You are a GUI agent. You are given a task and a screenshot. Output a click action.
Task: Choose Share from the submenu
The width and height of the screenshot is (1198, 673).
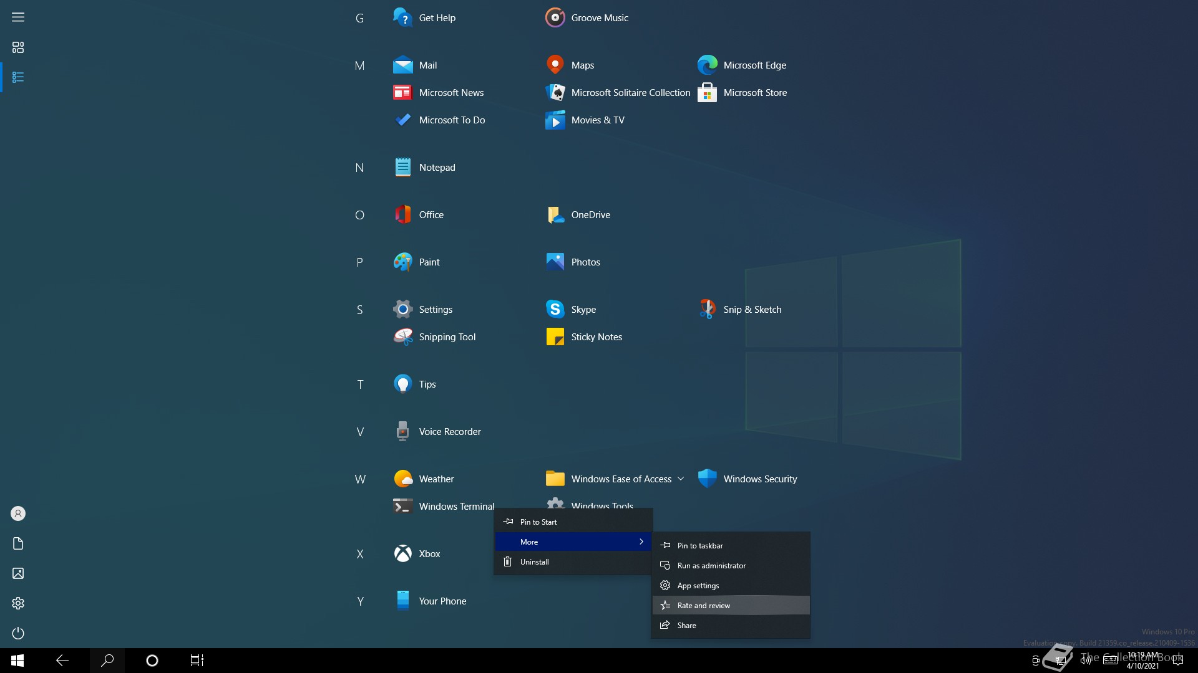click(x=731, y=625)
